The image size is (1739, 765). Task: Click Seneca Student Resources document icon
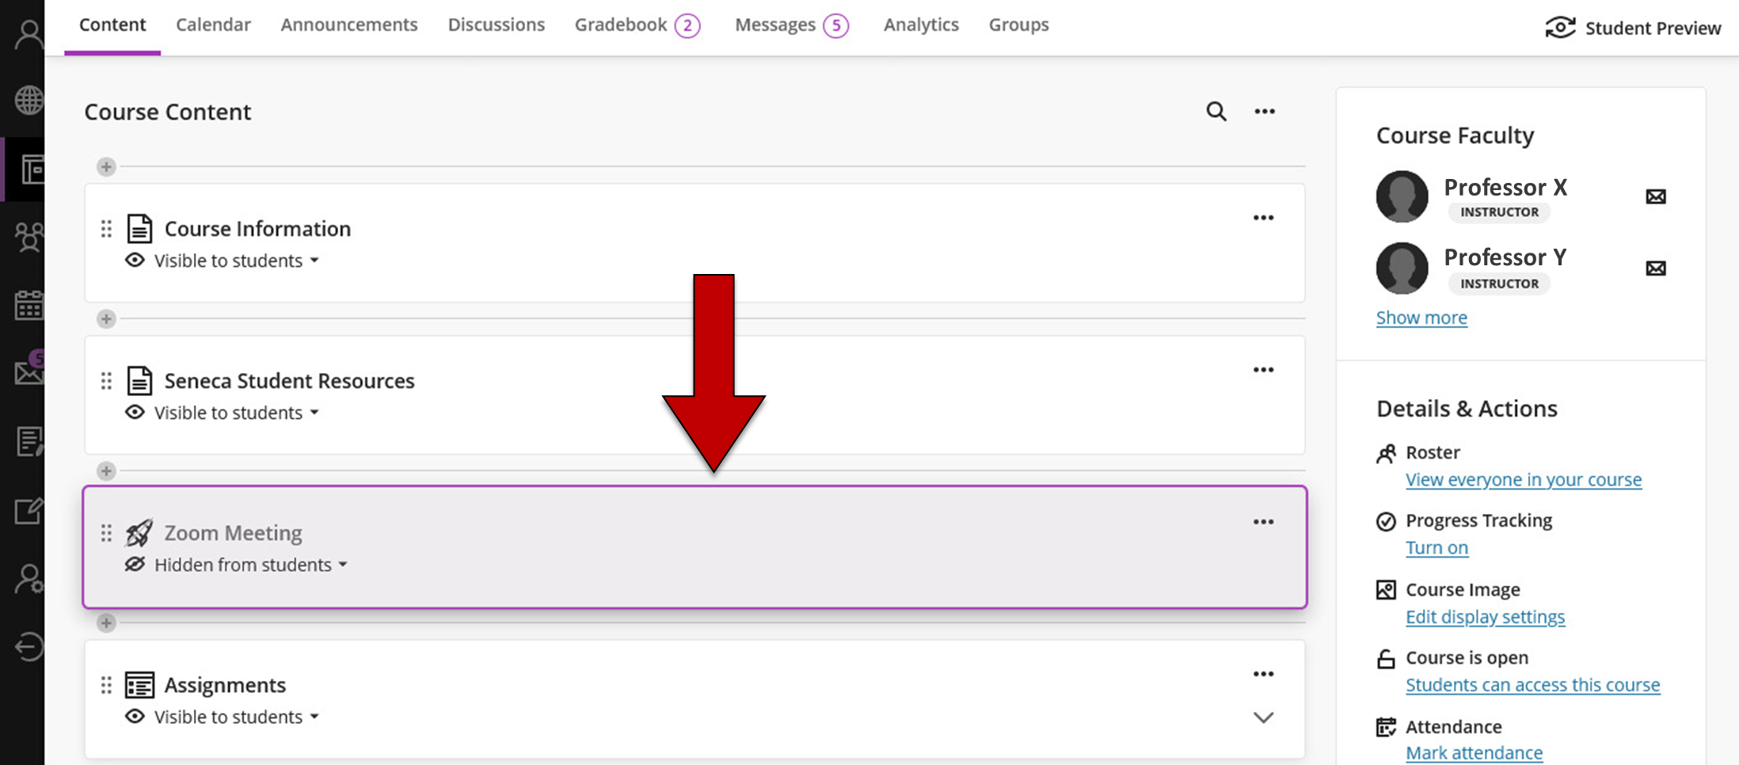(x=139, y=381)
